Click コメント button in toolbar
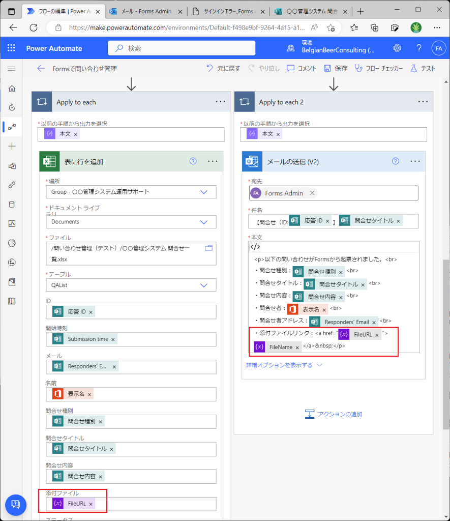450x521 pixels. coord(301,69)
